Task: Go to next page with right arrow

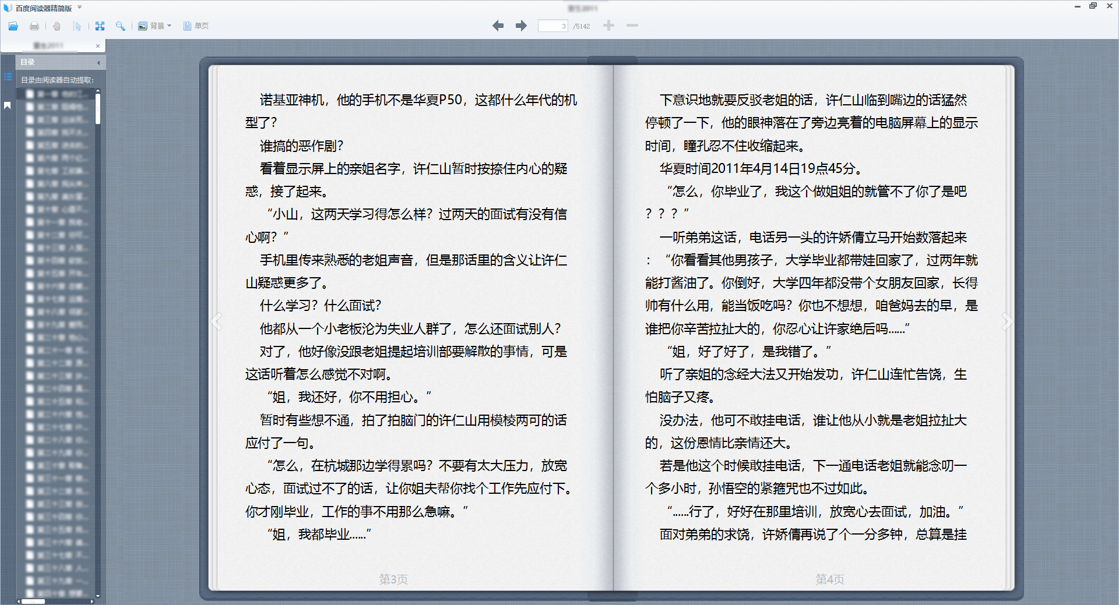Action: point(521,26)
